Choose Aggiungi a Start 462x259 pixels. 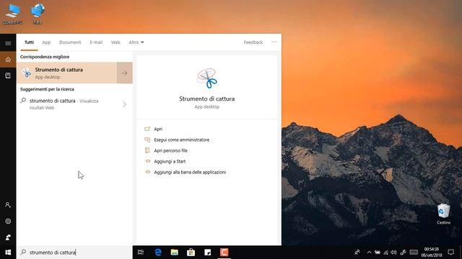(170, 161)
